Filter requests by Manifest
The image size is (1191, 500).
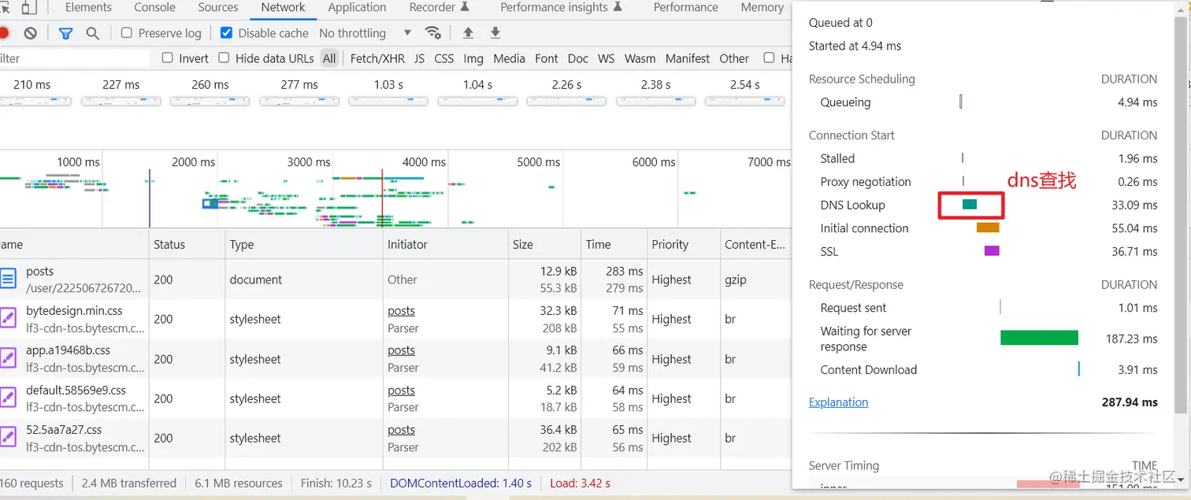click(x=687, y=58)
